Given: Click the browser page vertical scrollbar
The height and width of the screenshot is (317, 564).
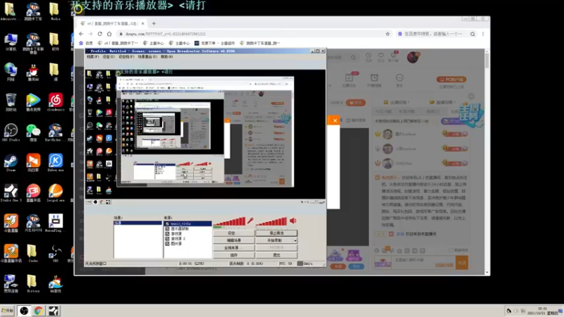Looking at the screenshot, I should point(487,162).
